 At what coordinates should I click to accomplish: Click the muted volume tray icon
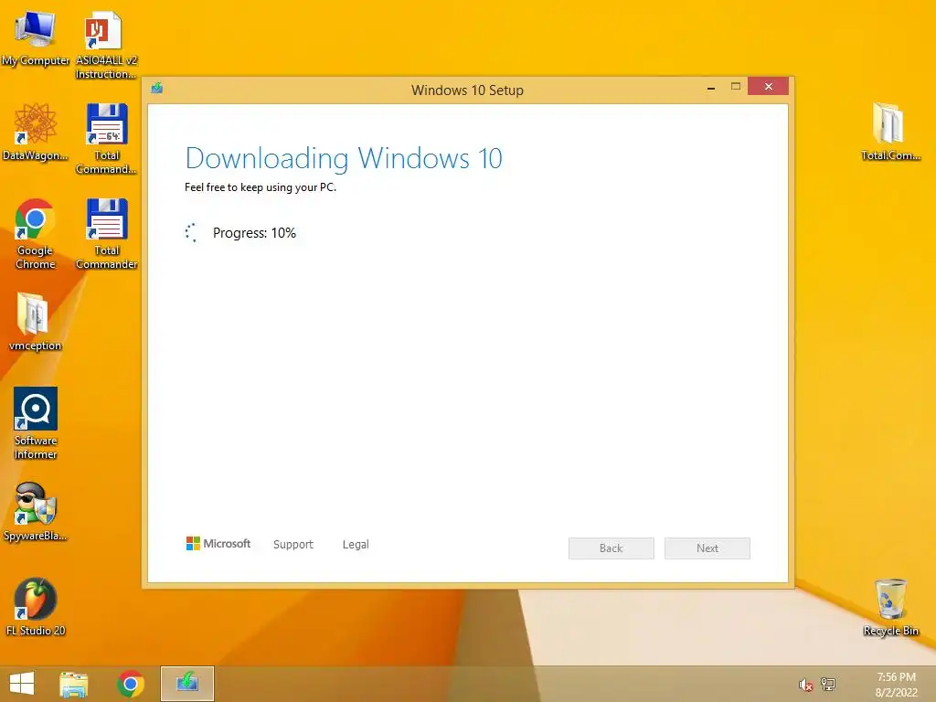tap(805, 685)
